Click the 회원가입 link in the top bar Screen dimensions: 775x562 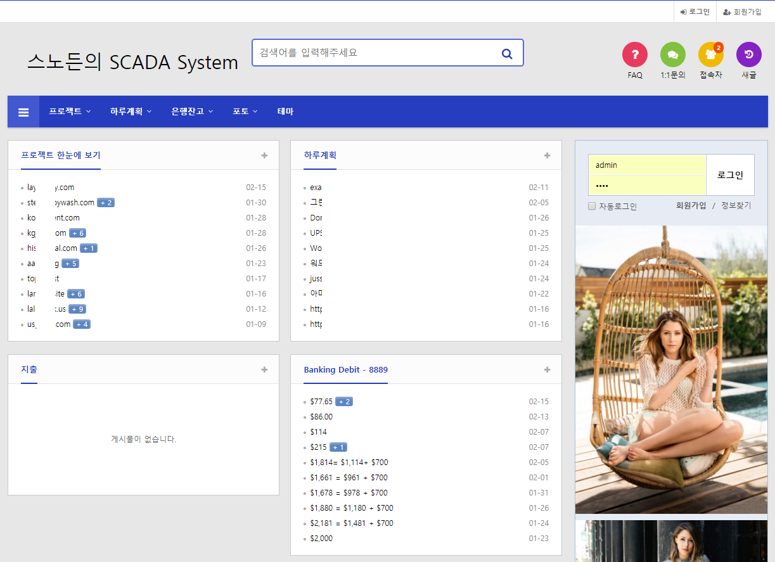743,12
